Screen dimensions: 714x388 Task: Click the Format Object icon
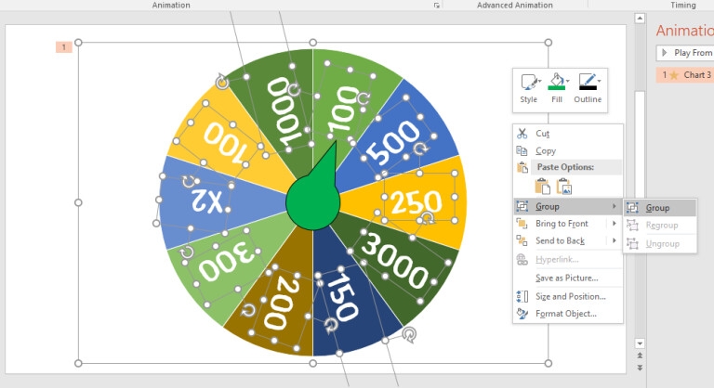pos(522,314)
